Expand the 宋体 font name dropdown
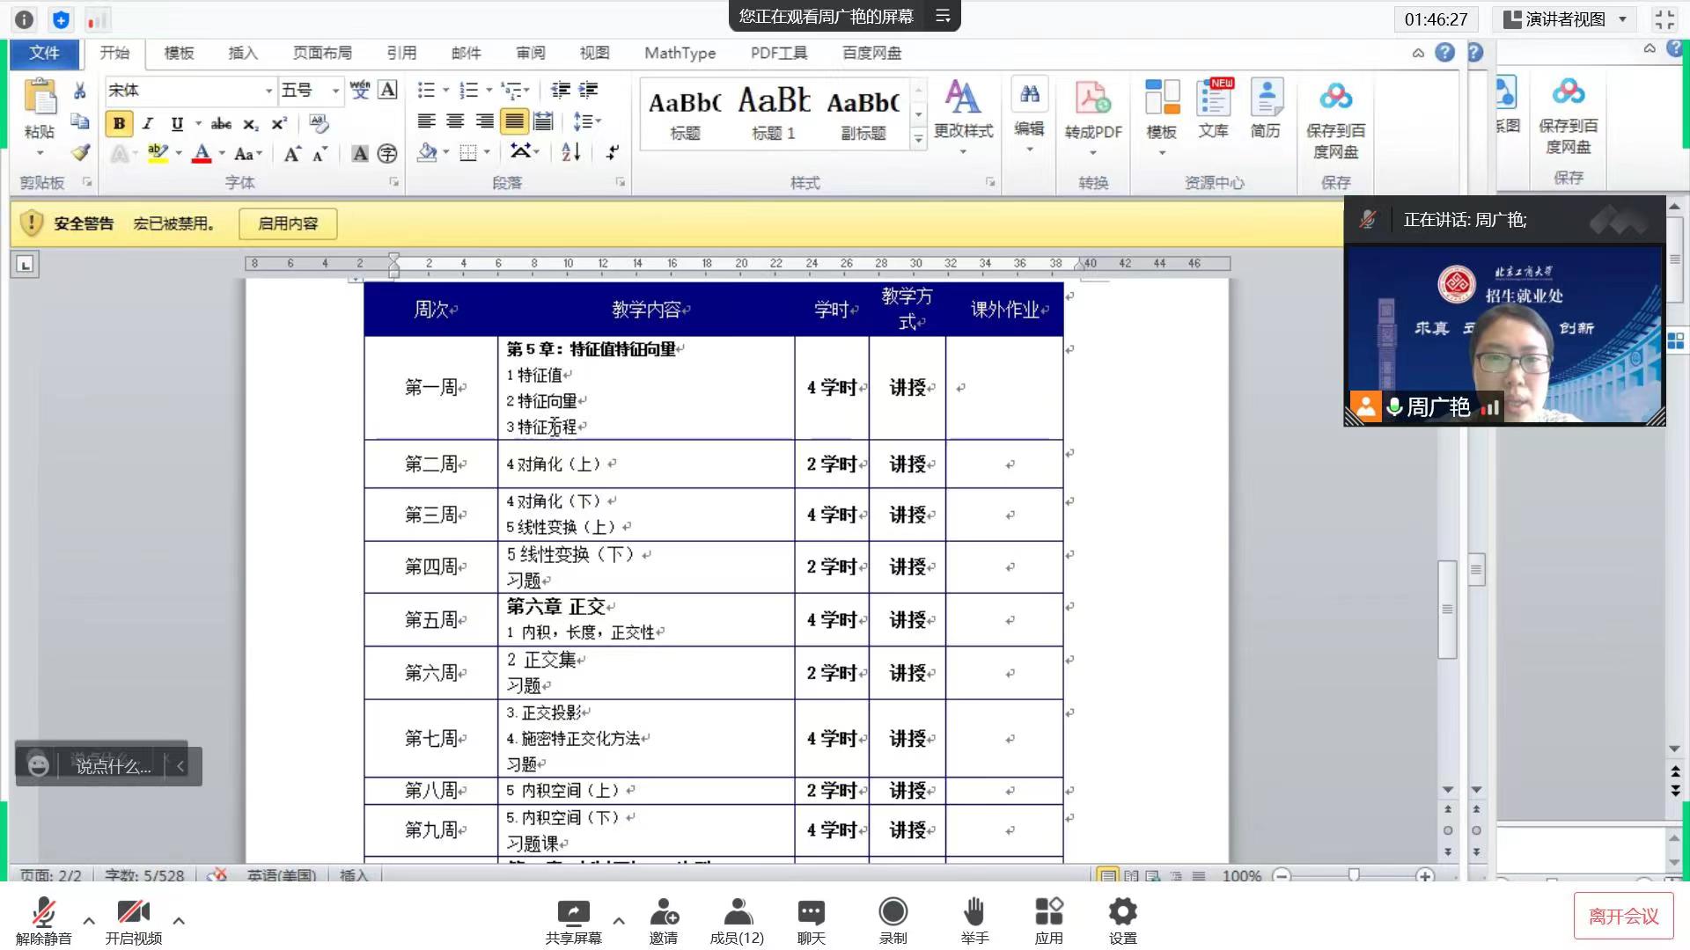Screen dimensions: 1690x950 point(268,91)
